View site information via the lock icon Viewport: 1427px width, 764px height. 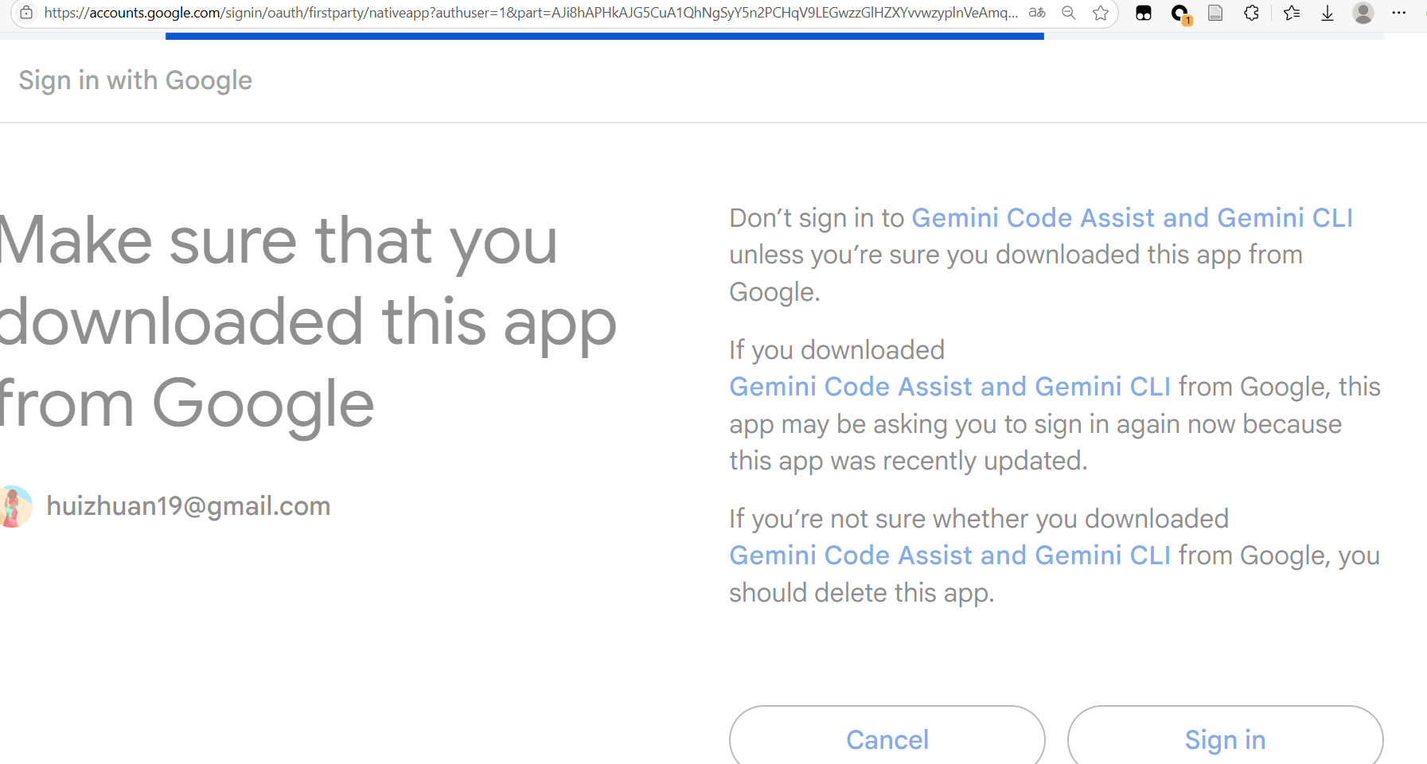28,13
